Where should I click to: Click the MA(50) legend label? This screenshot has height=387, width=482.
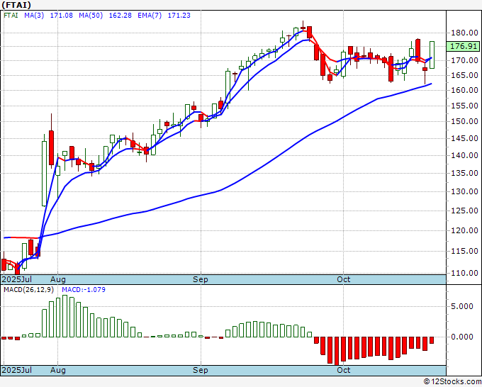(x=91, y=16)
